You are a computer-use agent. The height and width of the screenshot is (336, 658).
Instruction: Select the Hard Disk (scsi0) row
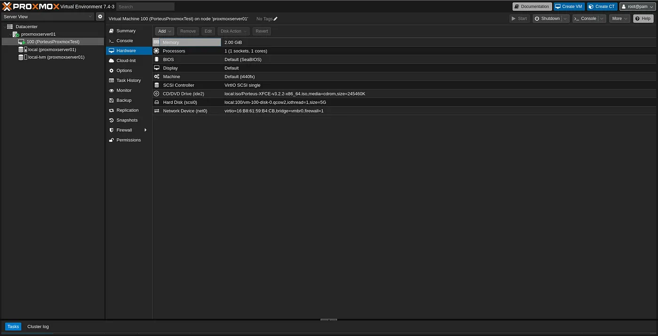click(180, 102)
